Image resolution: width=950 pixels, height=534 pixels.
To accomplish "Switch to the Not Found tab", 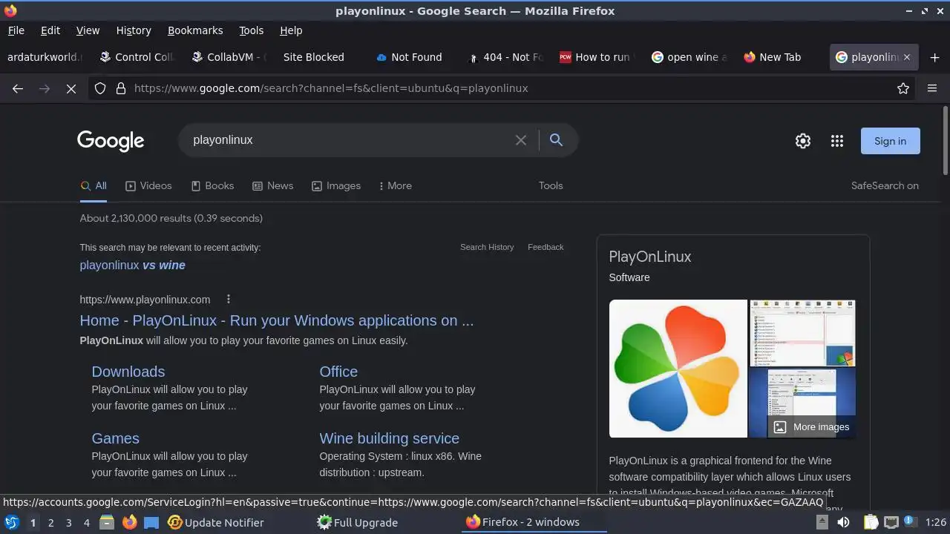I will click(412, 57).
